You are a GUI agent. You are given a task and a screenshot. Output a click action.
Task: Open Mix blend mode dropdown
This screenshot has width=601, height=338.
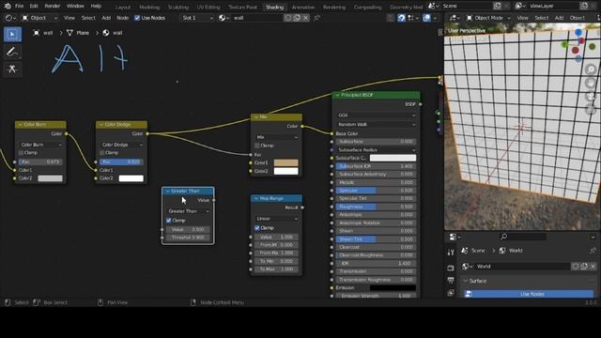pyautogui.click(x=276, y=137)
